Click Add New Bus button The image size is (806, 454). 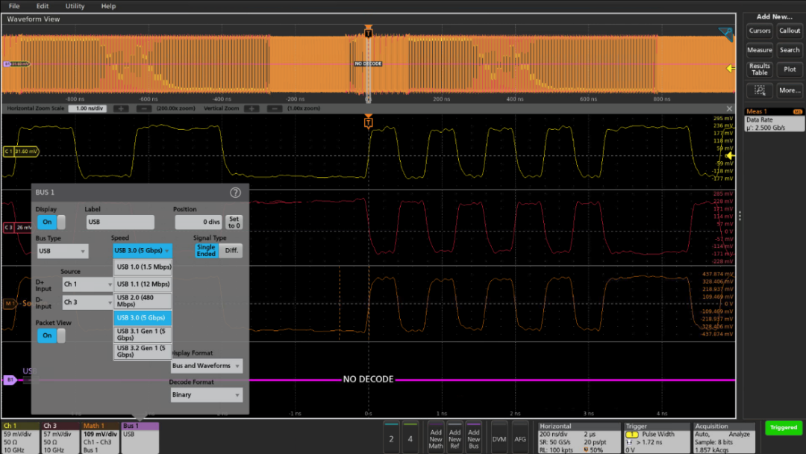(x=473, y=438)
